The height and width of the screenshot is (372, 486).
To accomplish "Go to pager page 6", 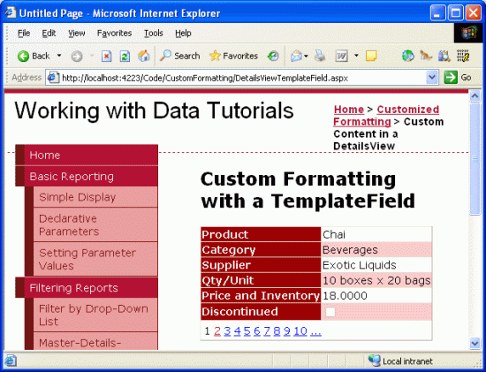I will pos(257,331).
